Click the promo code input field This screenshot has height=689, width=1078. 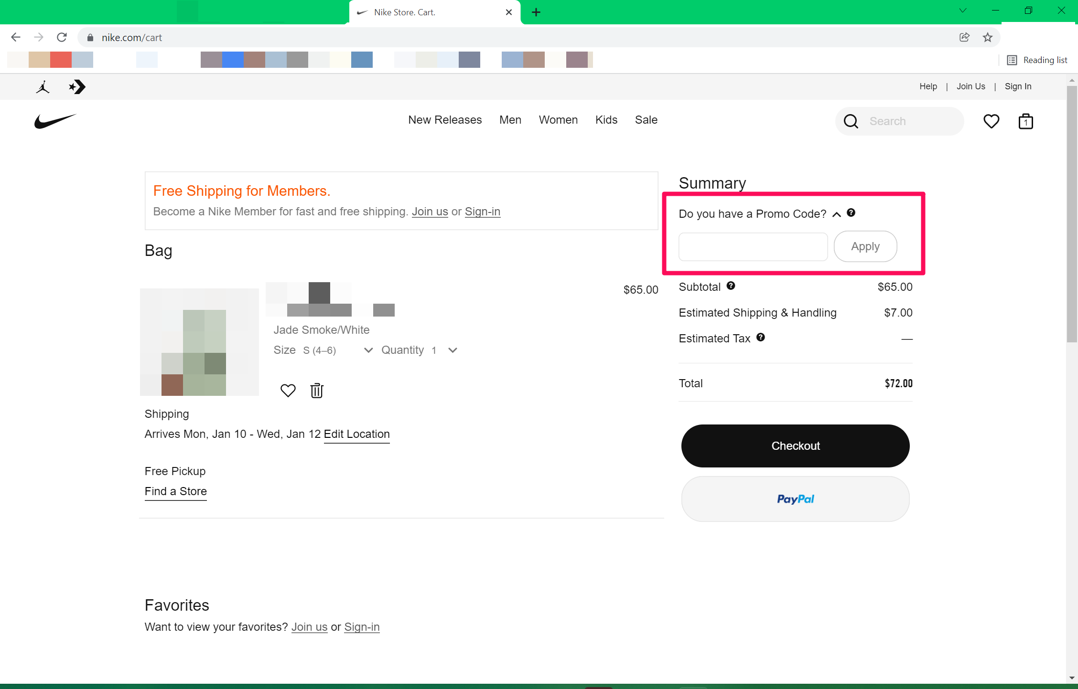pos(754,247)
